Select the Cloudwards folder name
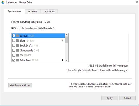The height and width of the screenshot is (106, 139). (x=26, y=50)
